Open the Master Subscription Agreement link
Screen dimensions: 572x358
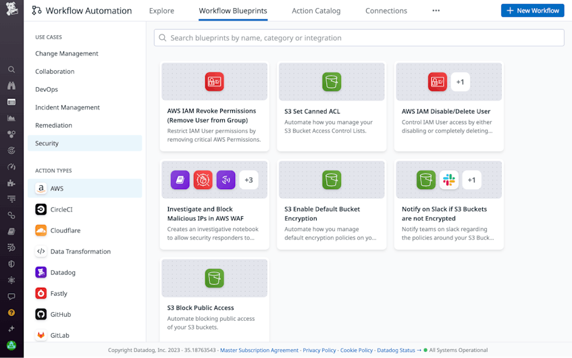(x=259, y=350)
